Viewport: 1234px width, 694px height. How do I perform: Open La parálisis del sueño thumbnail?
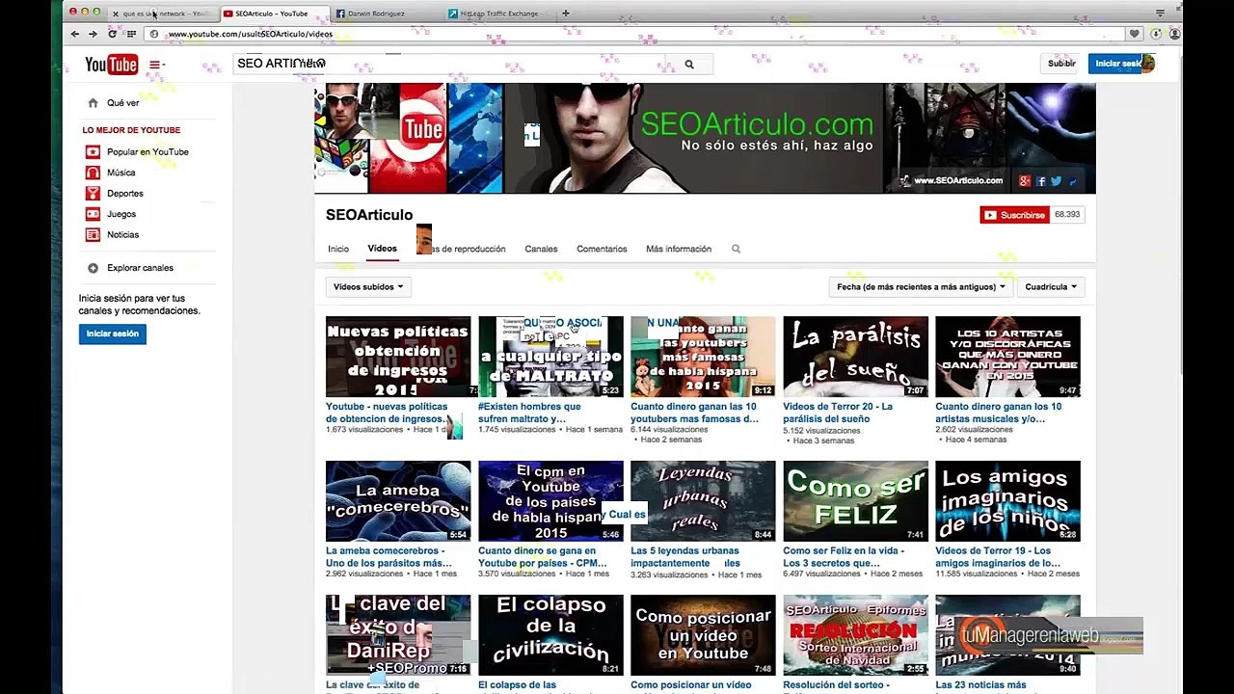point(856,357)
